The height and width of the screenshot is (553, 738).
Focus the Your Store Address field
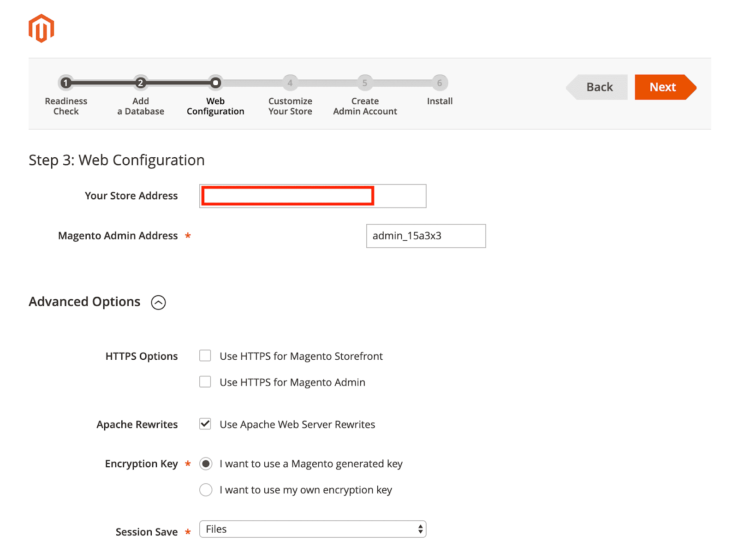coord(313,196)
